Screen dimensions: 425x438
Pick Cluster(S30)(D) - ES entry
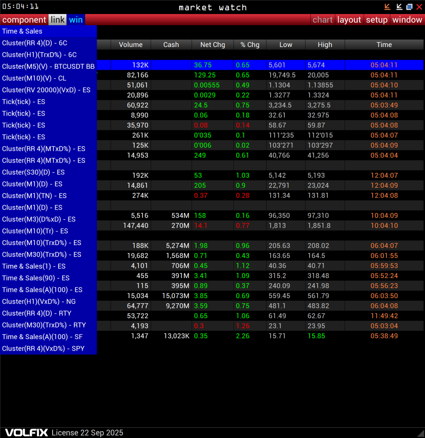(48, 172)
